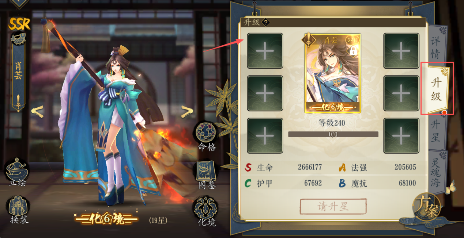Select the 肖芸 character card portrait
Screen dimensions: 464x238
333,73
